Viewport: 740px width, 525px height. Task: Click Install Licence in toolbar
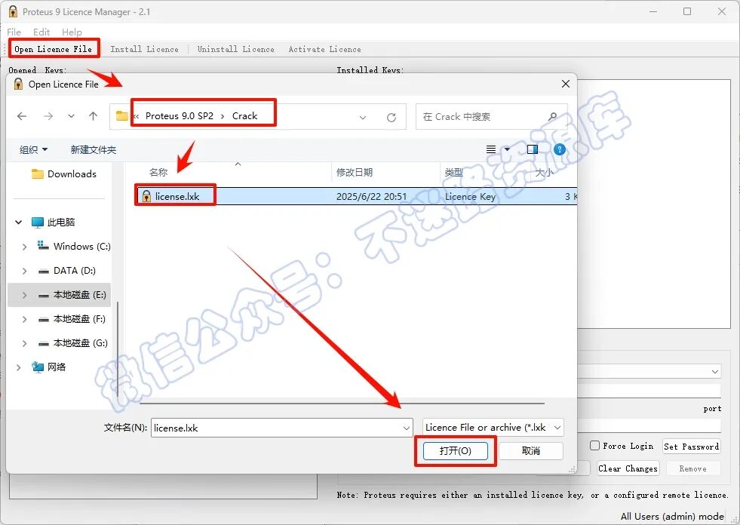144,49
